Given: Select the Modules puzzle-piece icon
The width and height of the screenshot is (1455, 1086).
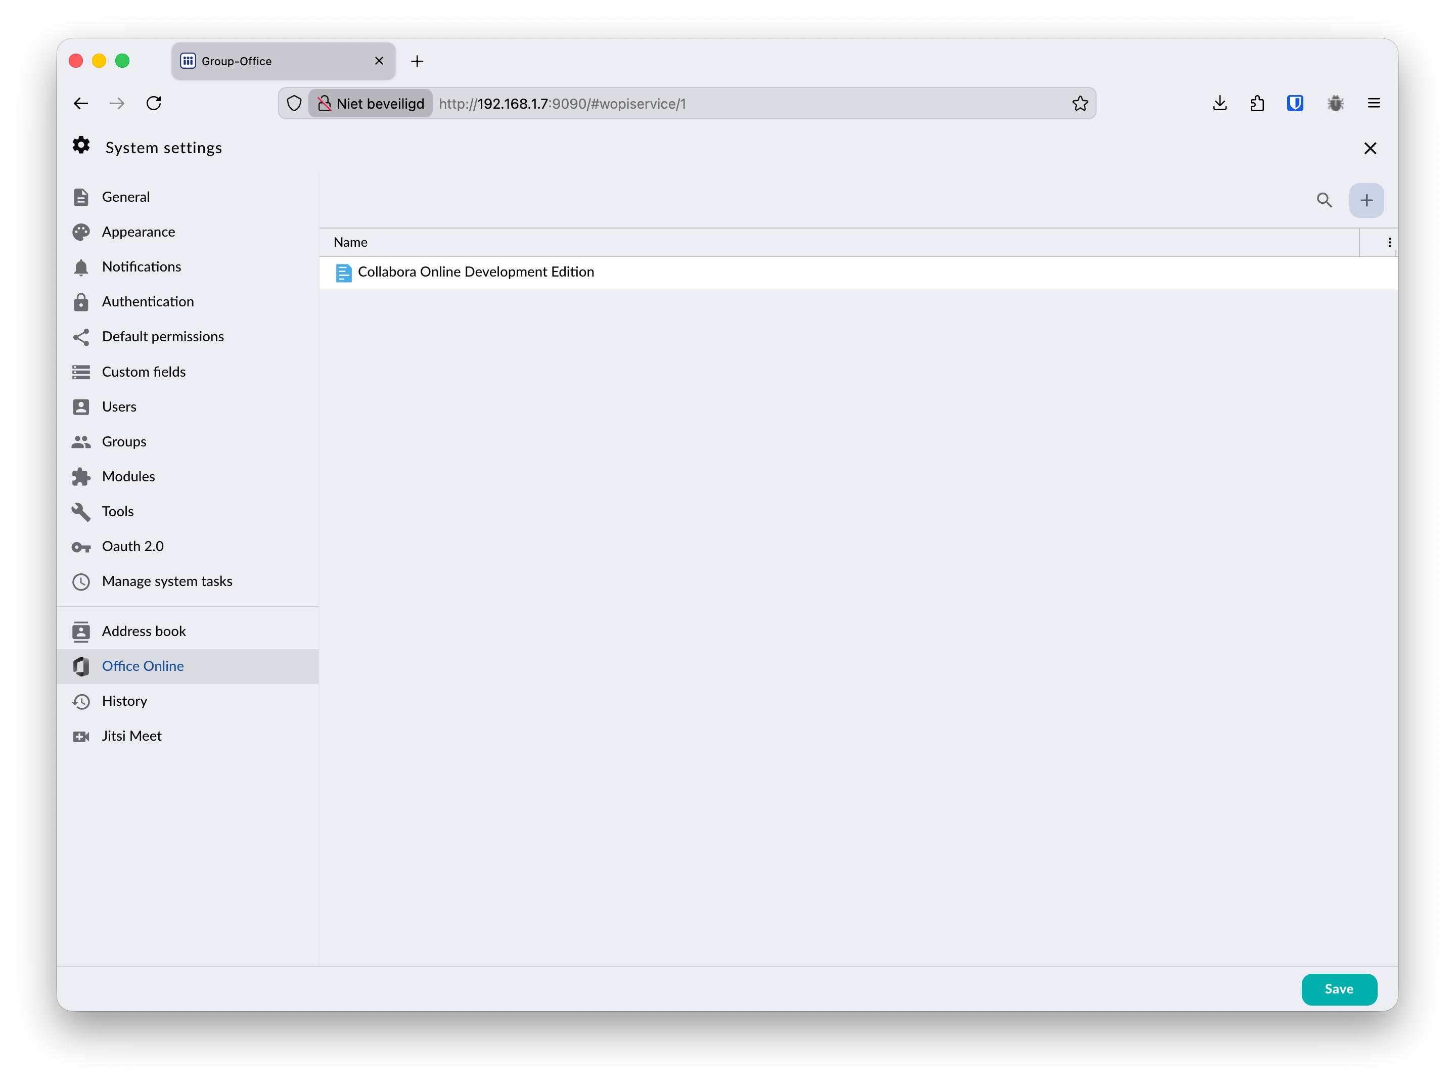Looking at the screenshot, I should tap(81, 476).
